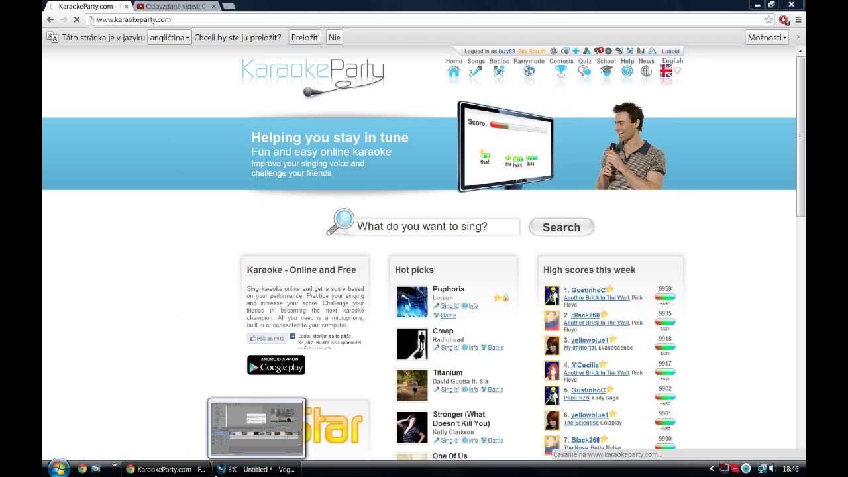Image resolution: width=848 pixels, height=477 pixels.
Task: Click the Google Play Android app badge
Action: (x=276, y=365)
